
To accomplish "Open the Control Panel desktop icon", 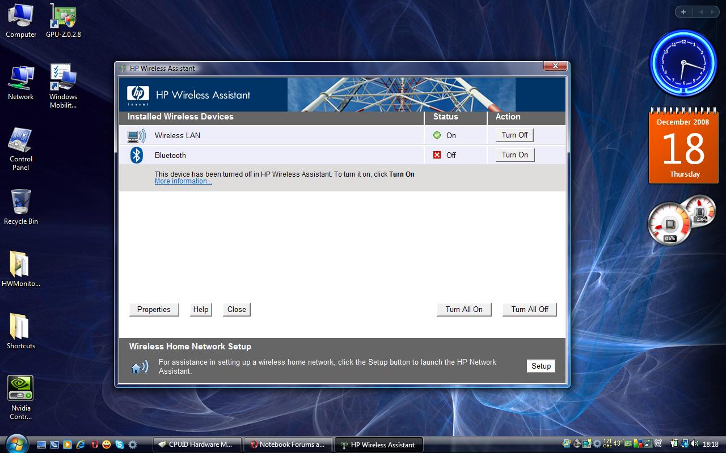I will [x=21, y=149].
